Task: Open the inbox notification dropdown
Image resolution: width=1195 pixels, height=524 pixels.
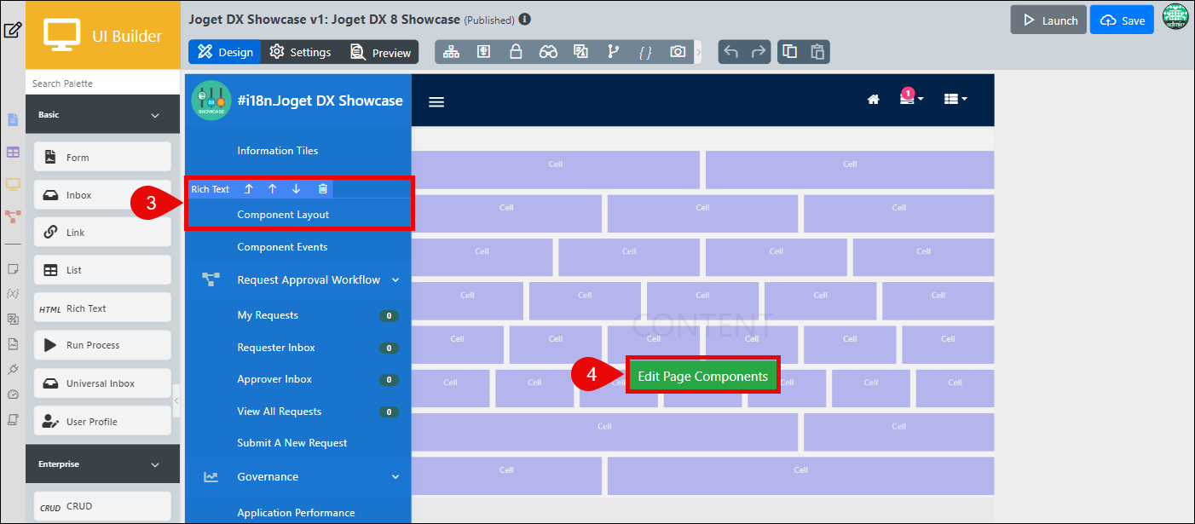Action: tap(911, 98)
